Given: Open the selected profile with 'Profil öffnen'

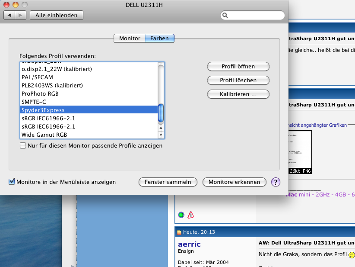Looking at the screenshot, I should [238, 67].
